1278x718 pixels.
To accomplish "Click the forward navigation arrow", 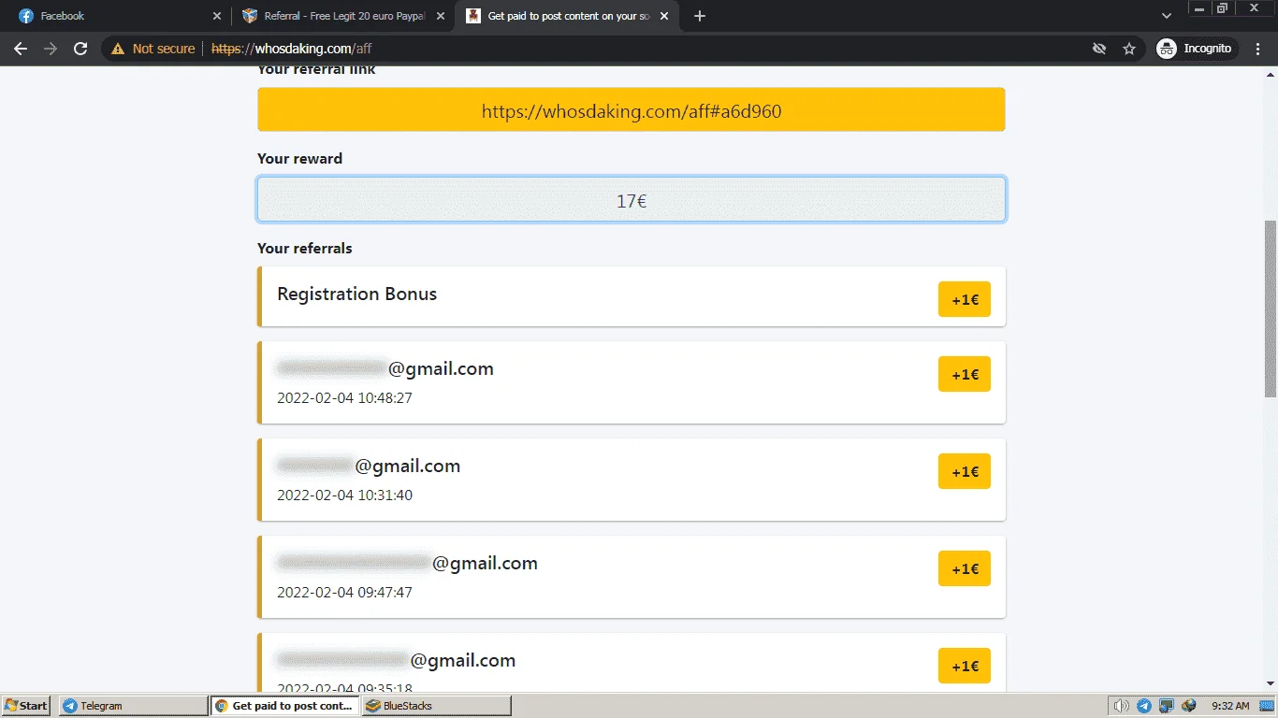I will [51, 49].
